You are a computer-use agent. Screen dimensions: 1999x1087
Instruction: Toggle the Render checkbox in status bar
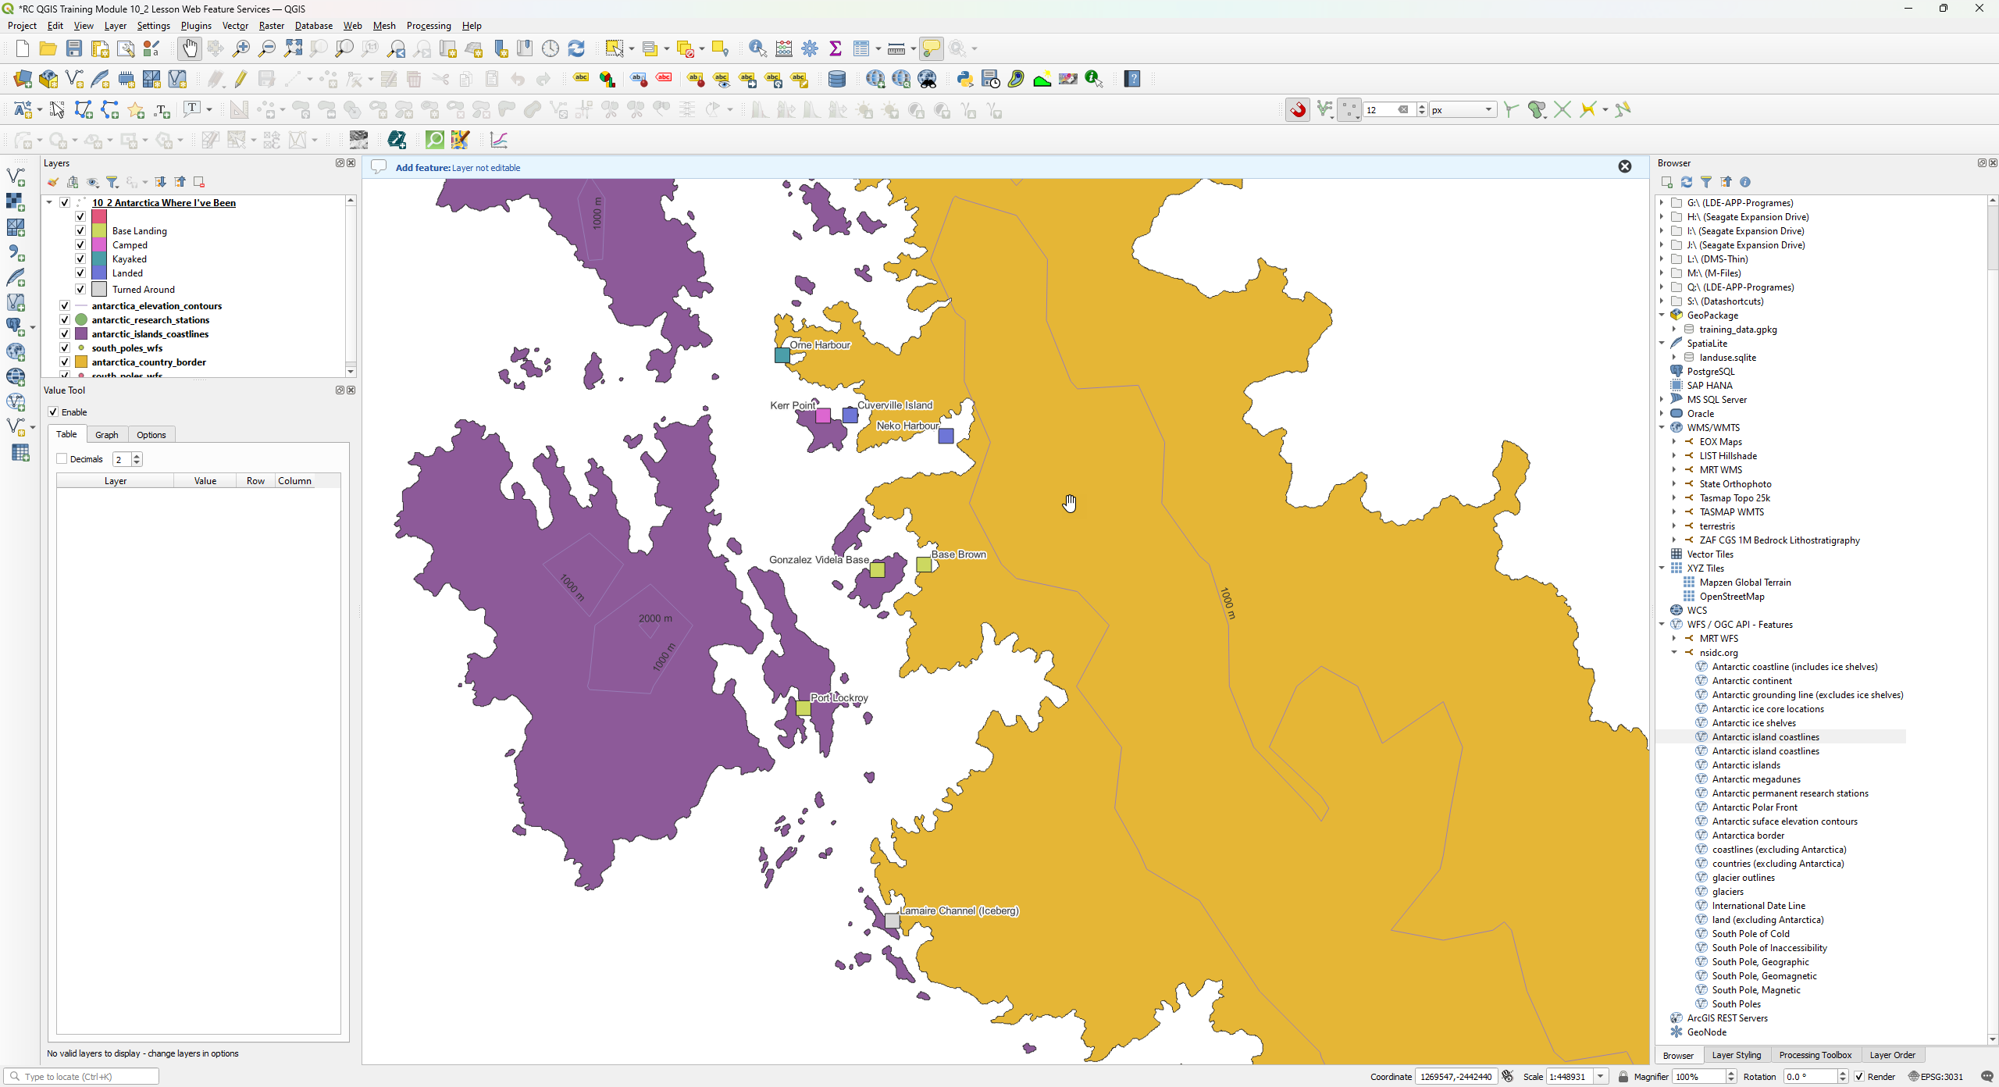tap(1859, 1077)
